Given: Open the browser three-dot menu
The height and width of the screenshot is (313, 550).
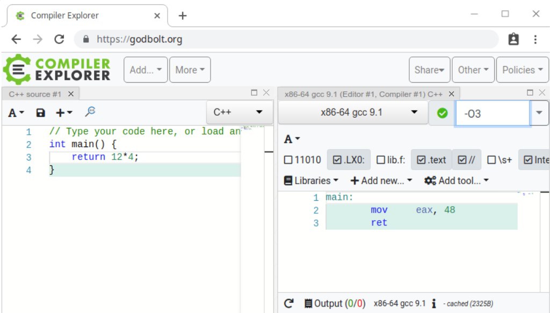Looking at the screenshot, I should click(x=535, y=39).
